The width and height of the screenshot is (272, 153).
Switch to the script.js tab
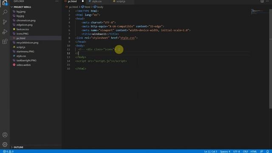tap(121, 1)
